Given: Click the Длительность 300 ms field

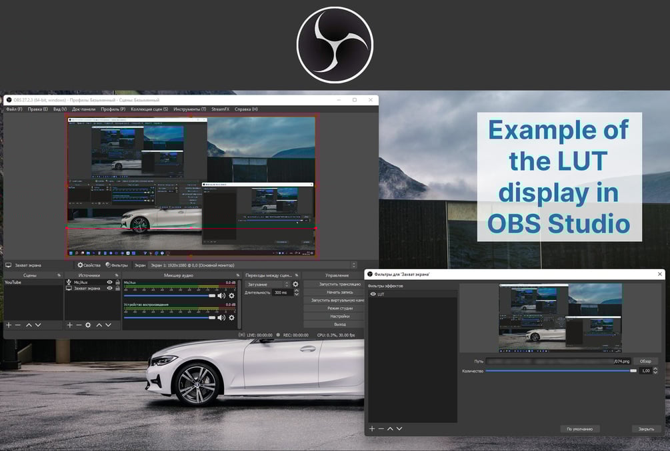Looking at the screenshot, I should [x=283, y=292].
